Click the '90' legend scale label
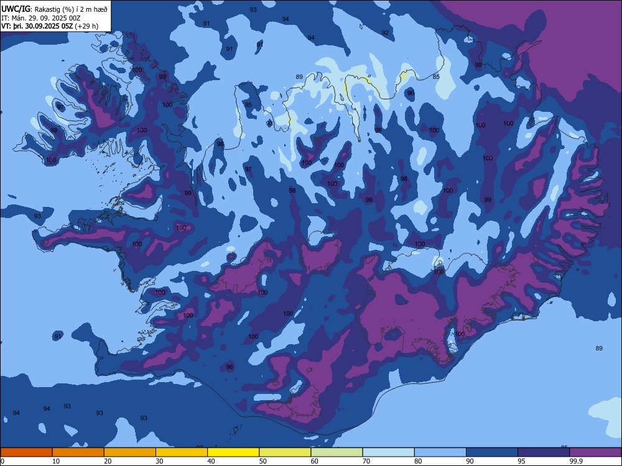Screen dimensions: 622x466 [470, 461]
